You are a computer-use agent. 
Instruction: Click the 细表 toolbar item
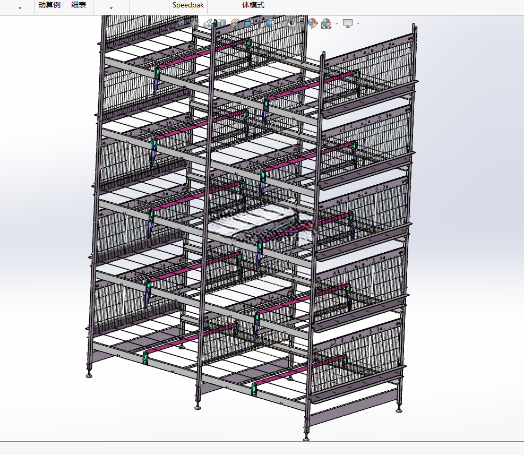(79, 5)
